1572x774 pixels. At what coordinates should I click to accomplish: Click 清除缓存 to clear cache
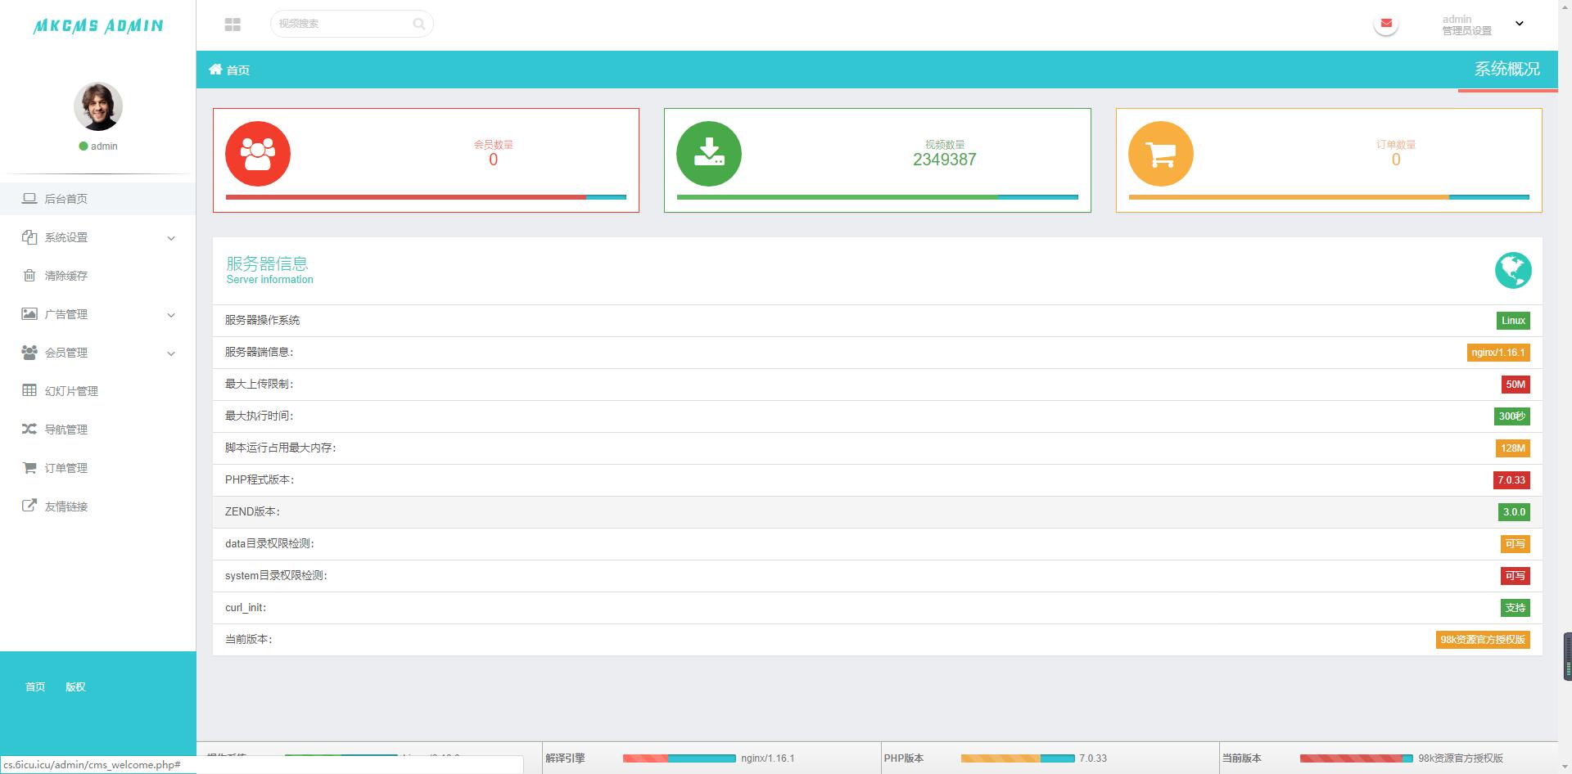coord(65,276)
